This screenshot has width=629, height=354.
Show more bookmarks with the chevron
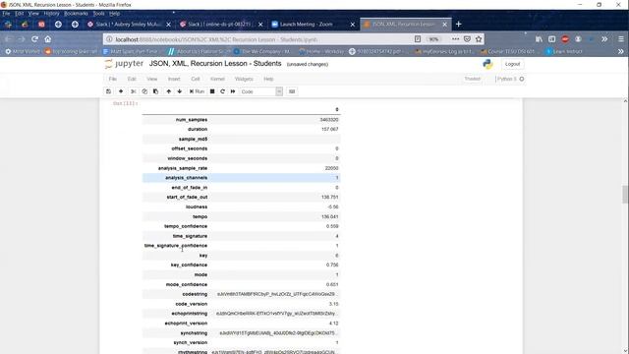620,51
